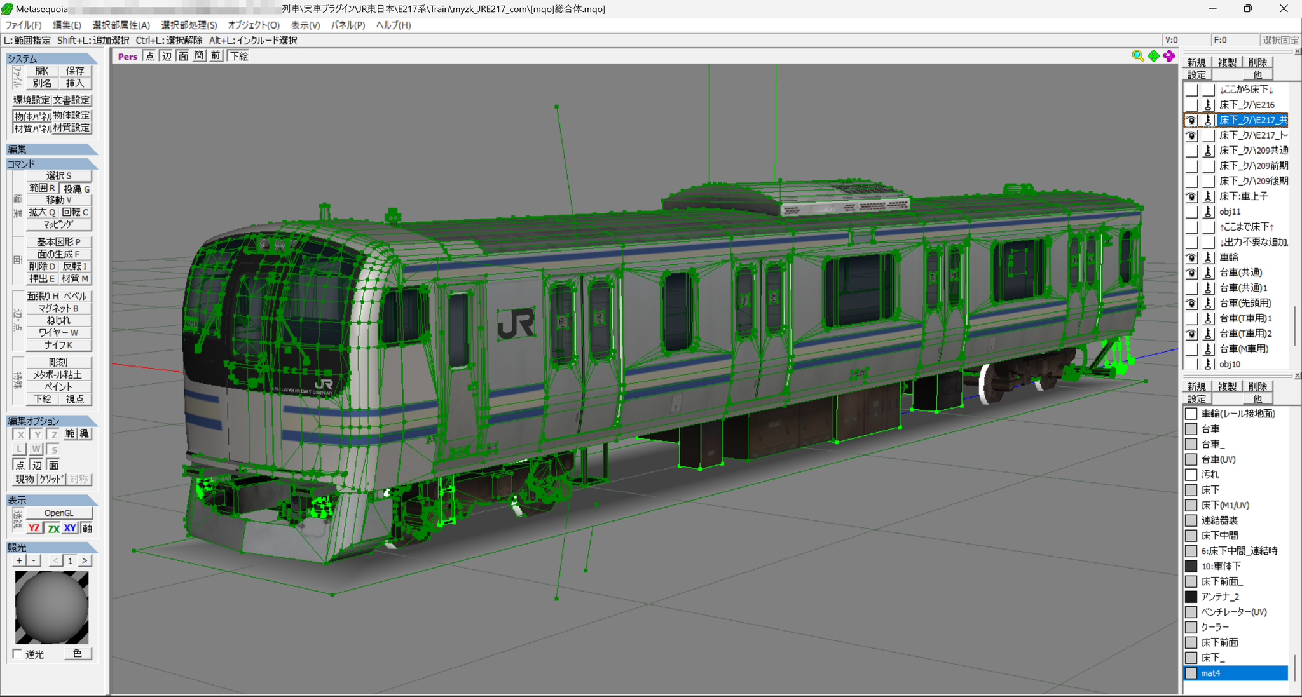Increase light count with + button
The height and width of the screenshot is (697, 1302).
pyautogui.click(x=19, y=560)
